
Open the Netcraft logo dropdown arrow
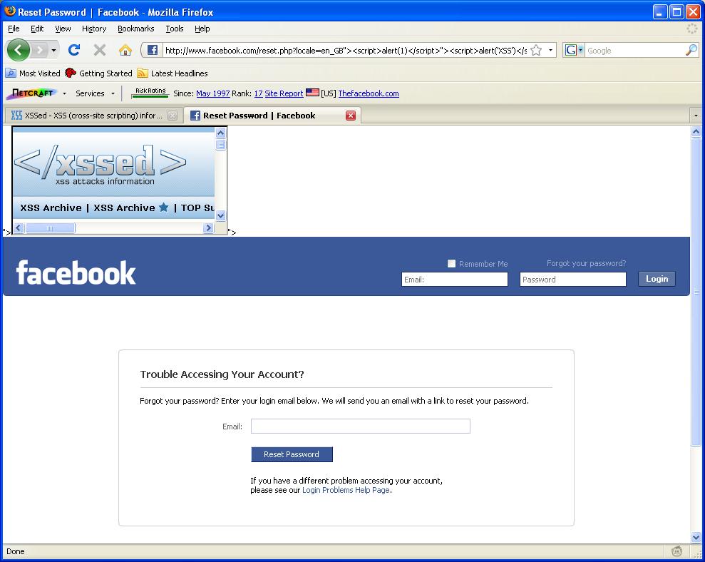[64, 93]
